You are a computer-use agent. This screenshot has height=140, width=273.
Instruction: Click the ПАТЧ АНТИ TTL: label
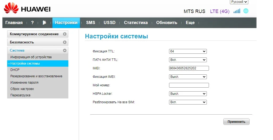pos(105,60)
